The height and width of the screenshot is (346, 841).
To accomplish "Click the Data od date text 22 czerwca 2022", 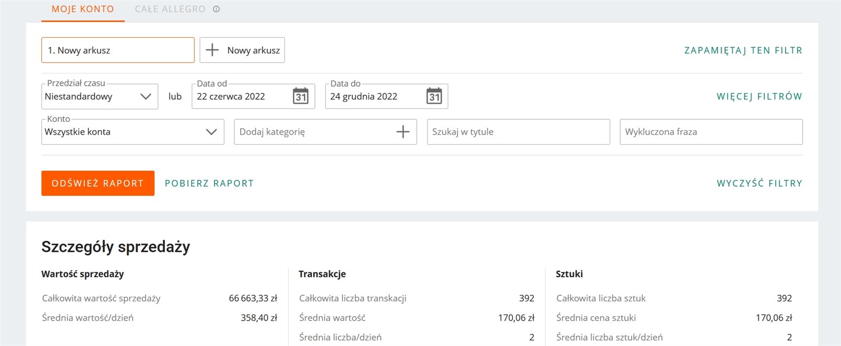I will point(231,97).
